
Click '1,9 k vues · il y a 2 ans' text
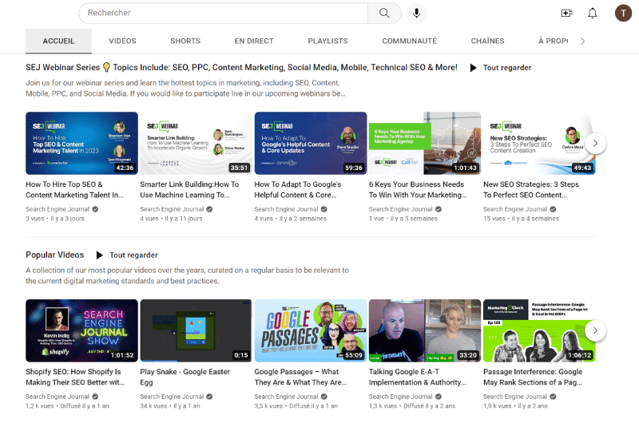point(515,406)
